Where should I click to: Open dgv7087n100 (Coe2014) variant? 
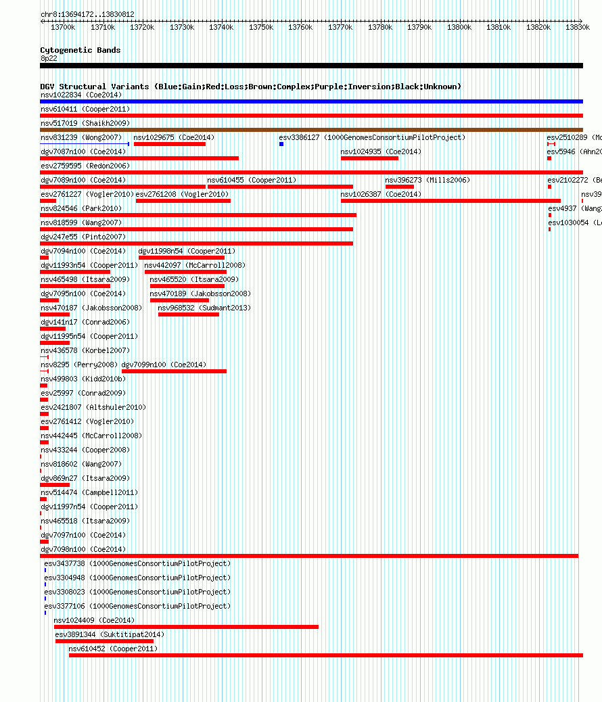(x=83, y=151)
